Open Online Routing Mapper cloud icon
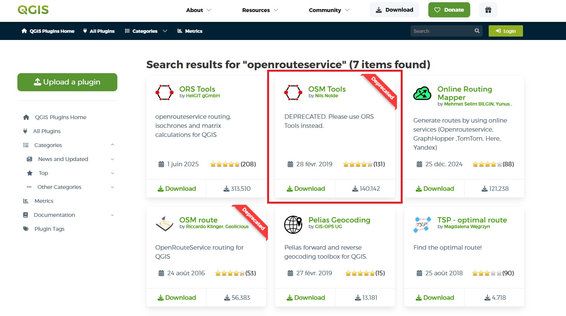The image size is (566, 316). point(422,93)
